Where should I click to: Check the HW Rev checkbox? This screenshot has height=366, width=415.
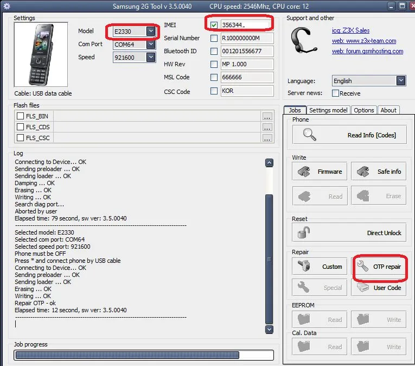coord(214,64)
